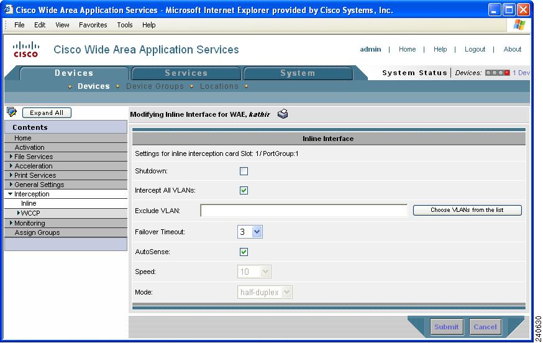Click the device status indicator lights

tap(498, 73)
